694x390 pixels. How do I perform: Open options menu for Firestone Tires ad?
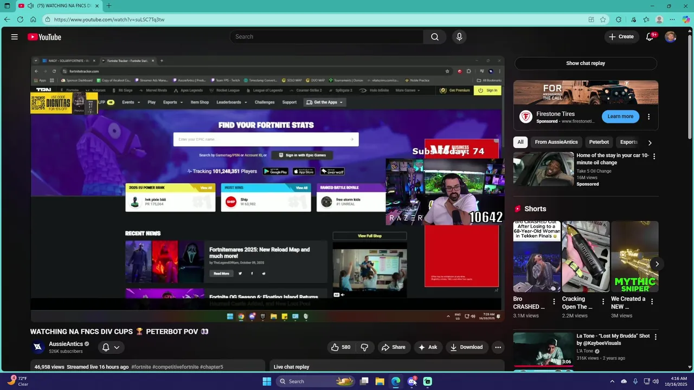click(648, 116)
